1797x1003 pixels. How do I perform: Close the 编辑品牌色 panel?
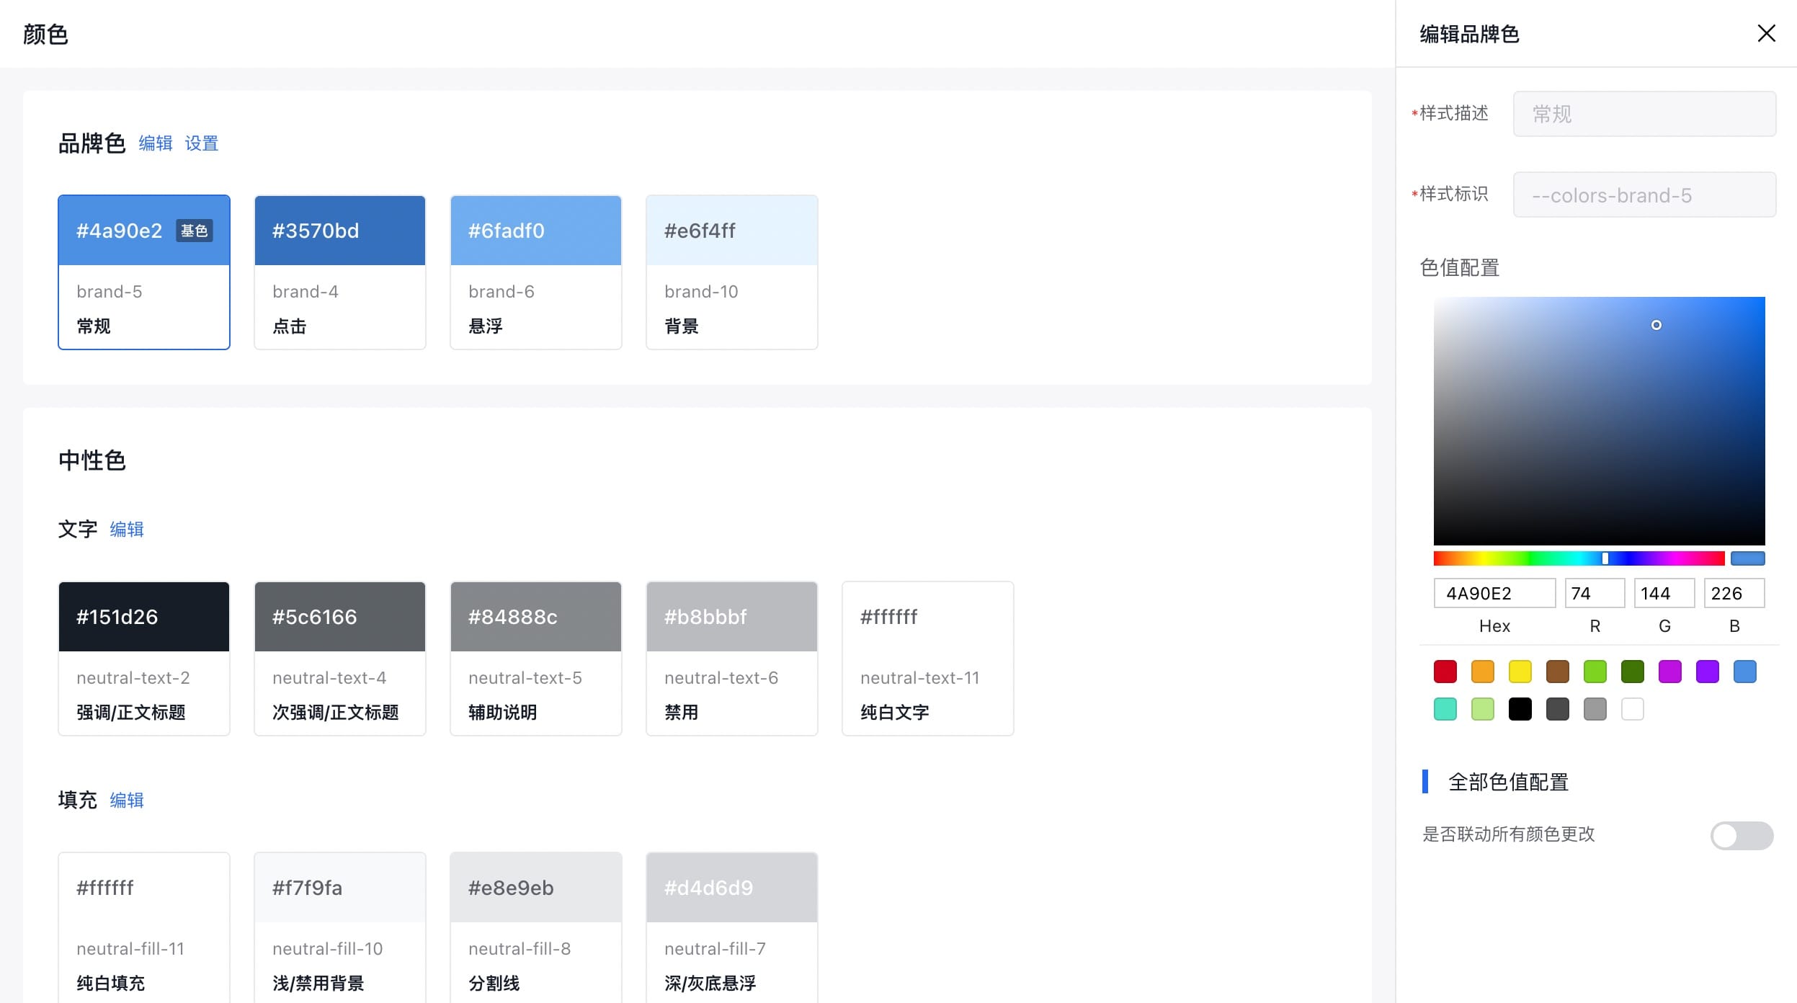1766,33
